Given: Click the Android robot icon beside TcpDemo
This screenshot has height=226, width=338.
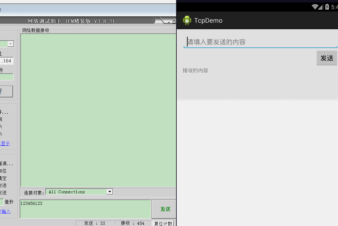Looking at the screenshot, I should [x=187, y=21].
